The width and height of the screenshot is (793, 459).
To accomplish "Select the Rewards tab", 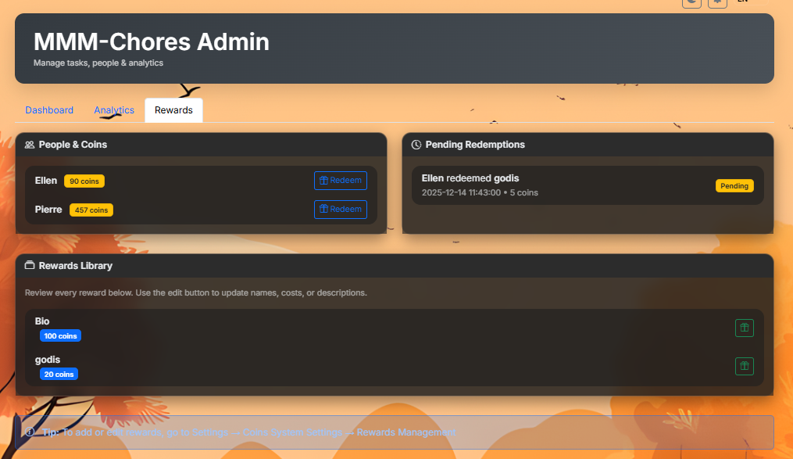I will (173, 110).
